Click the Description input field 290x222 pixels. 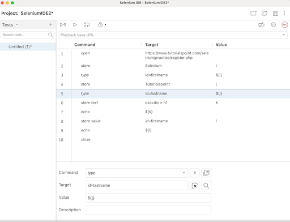pyautogui.click(x=148, y=210)
